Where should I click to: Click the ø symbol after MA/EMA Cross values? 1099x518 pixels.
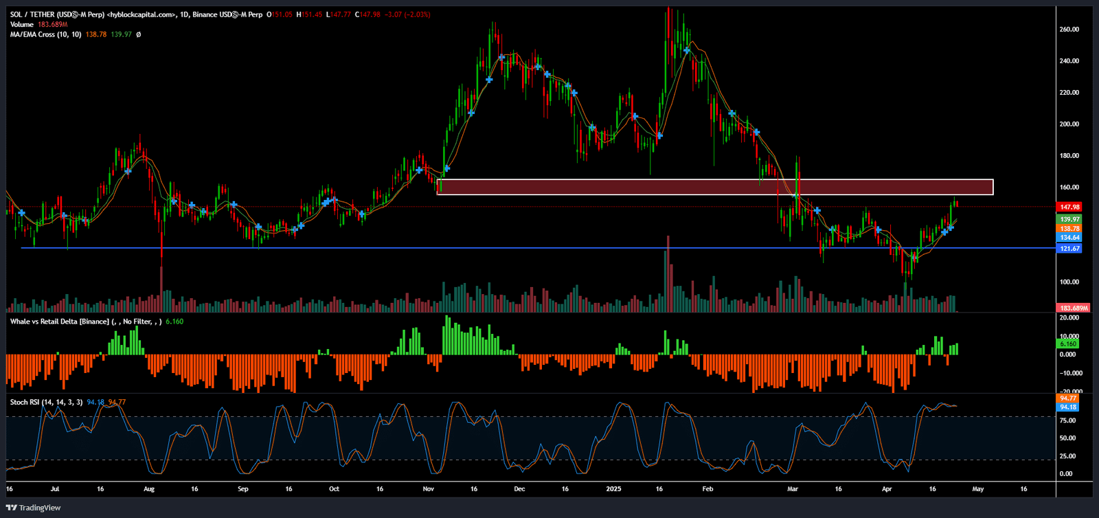point(139,34)
